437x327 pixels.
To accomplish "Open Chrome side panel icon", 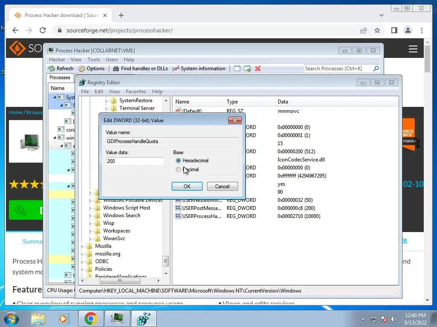I will click(394, 30).
